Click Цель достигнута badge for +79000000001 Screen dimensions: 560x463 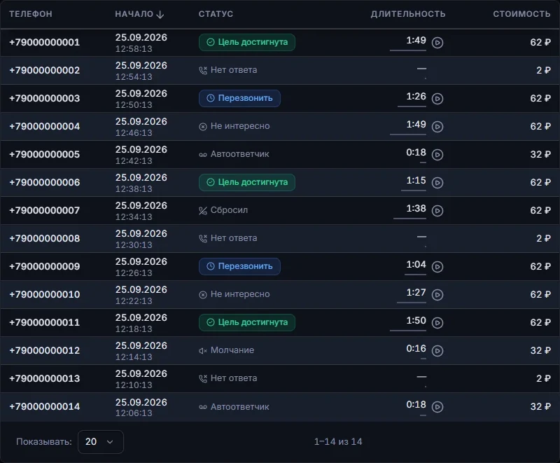pos(247,42)
